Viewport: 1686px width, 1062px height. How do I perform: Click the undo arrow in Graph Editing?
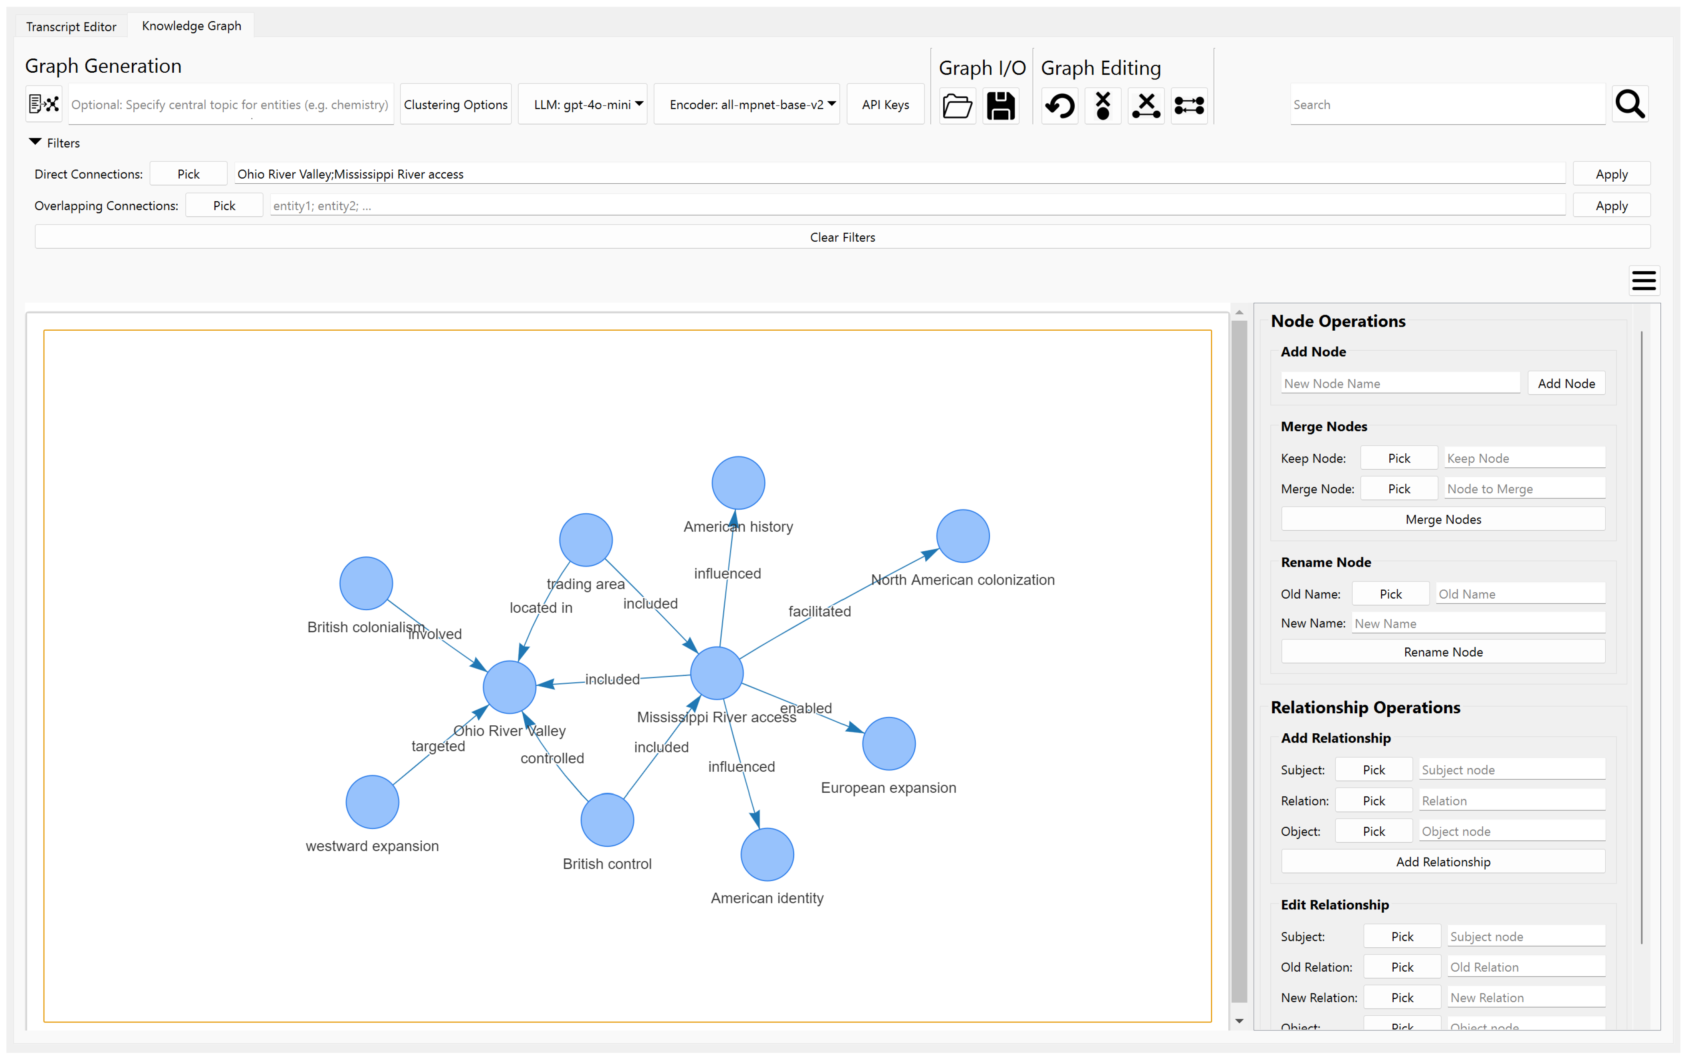[1059, 106]
